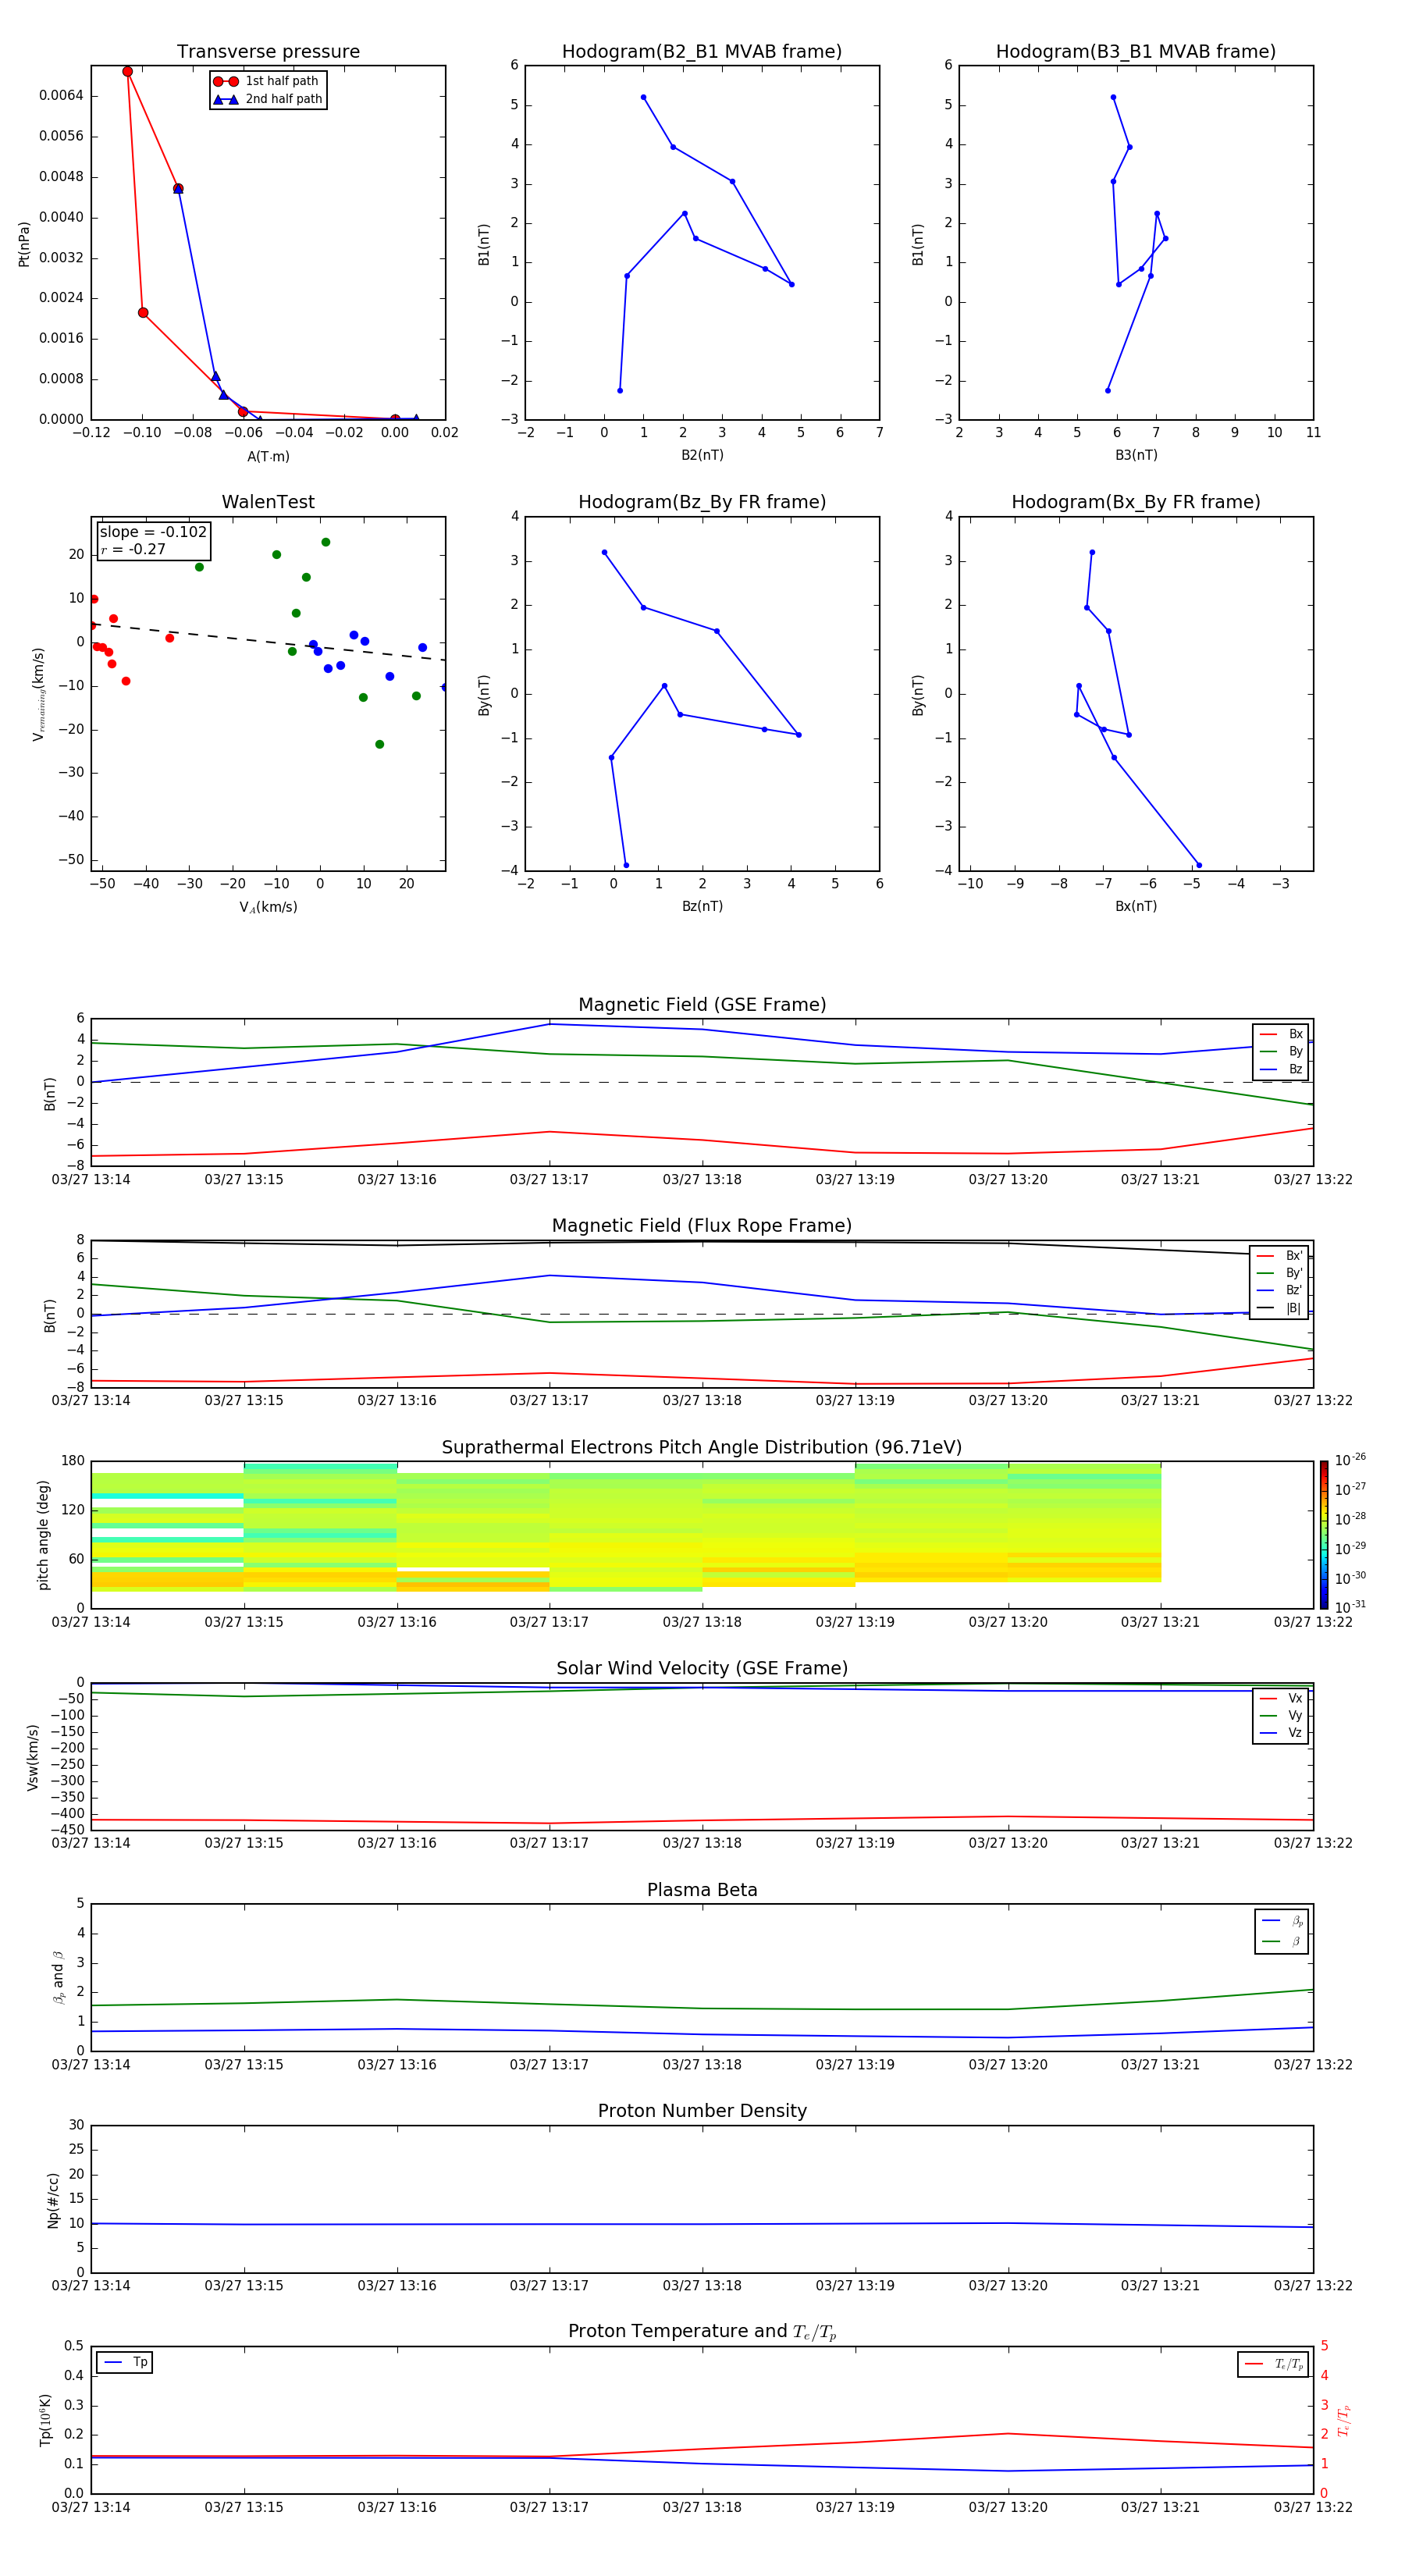Click the By legend entry in GSE panel
1405x2576 pixels.
click(1281, 1051)
